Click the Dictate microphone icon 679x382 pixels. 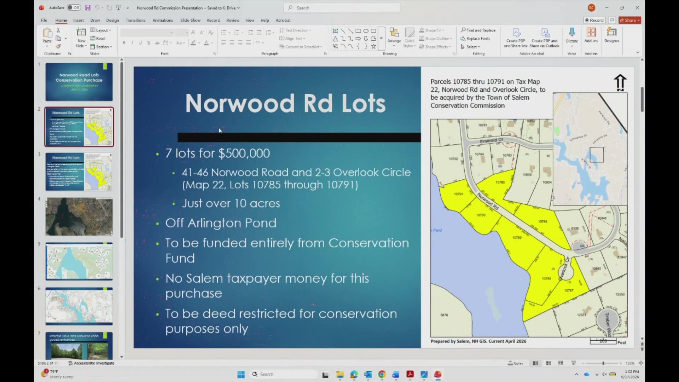(572, 32)
